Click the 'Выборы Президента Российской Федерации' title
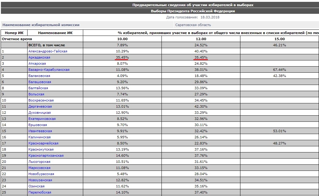Viewport: 319px width, 196px height. tap(193, 11)
